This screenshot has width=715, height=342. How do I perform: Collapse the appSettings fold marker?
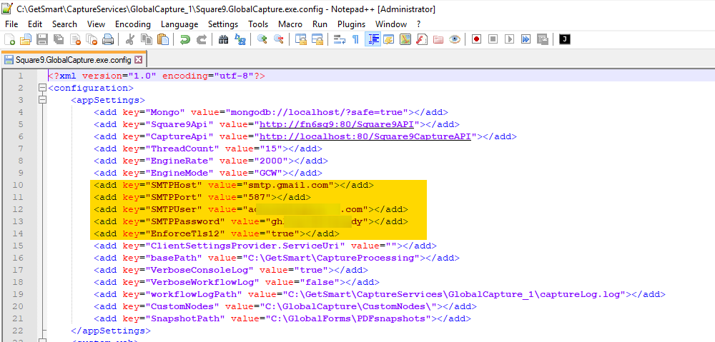click(x=41, y=100)
